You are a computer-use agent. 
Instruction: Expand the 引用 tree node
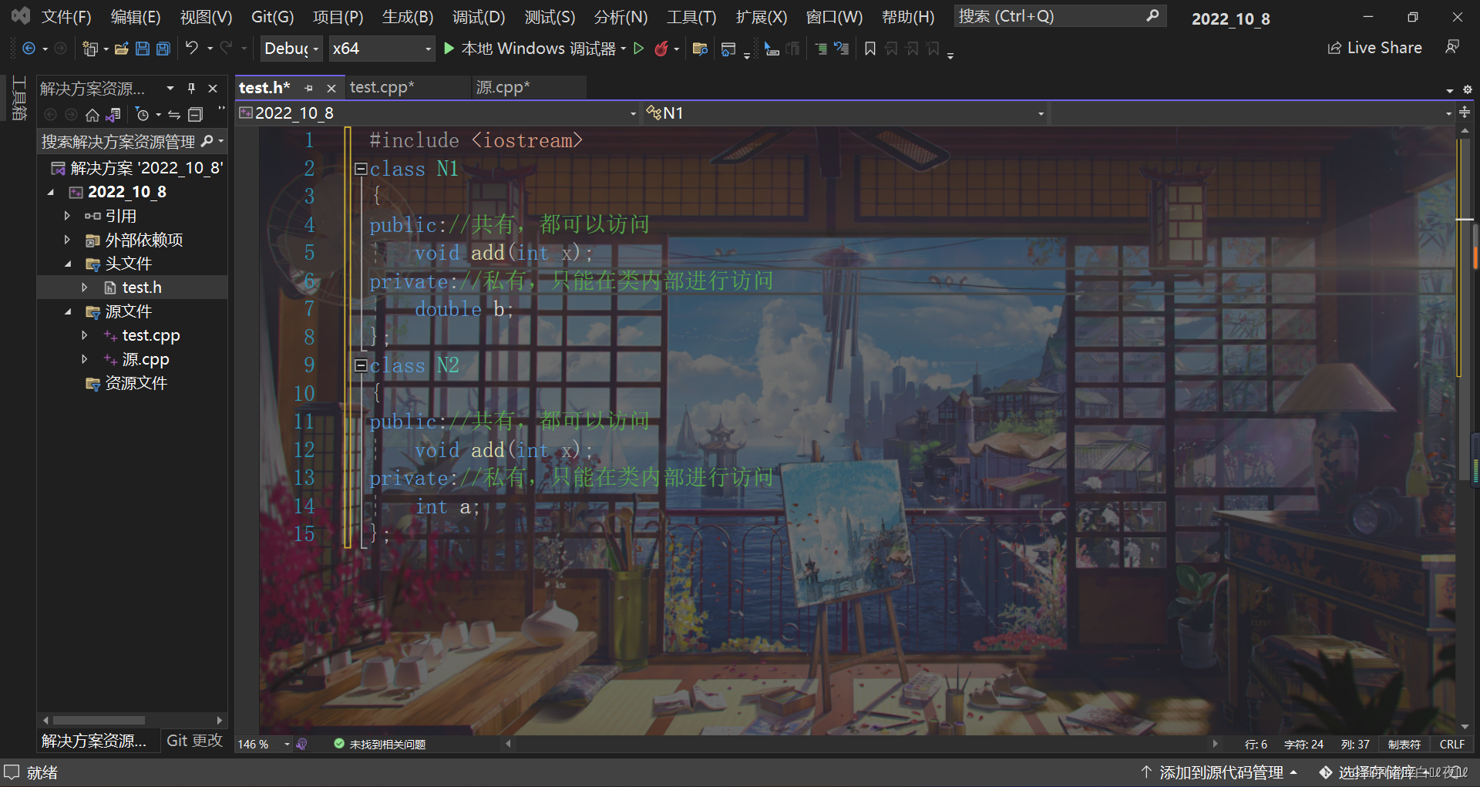(67, 217)
